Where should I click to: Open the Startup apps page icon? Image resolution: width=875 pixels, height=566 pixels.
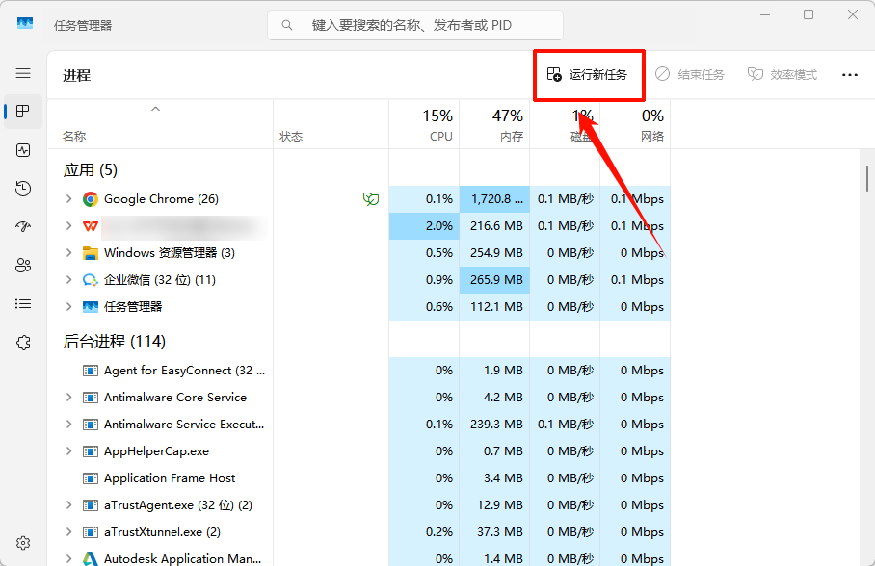pyautogui.click(x=23, y=227)
